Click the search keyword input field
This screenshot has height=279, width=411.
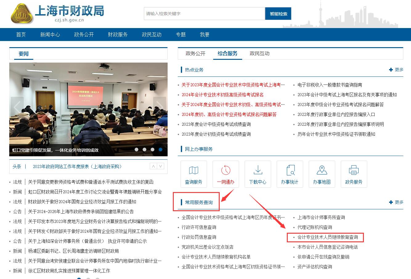pyautogui.click(x=204, y=13)
